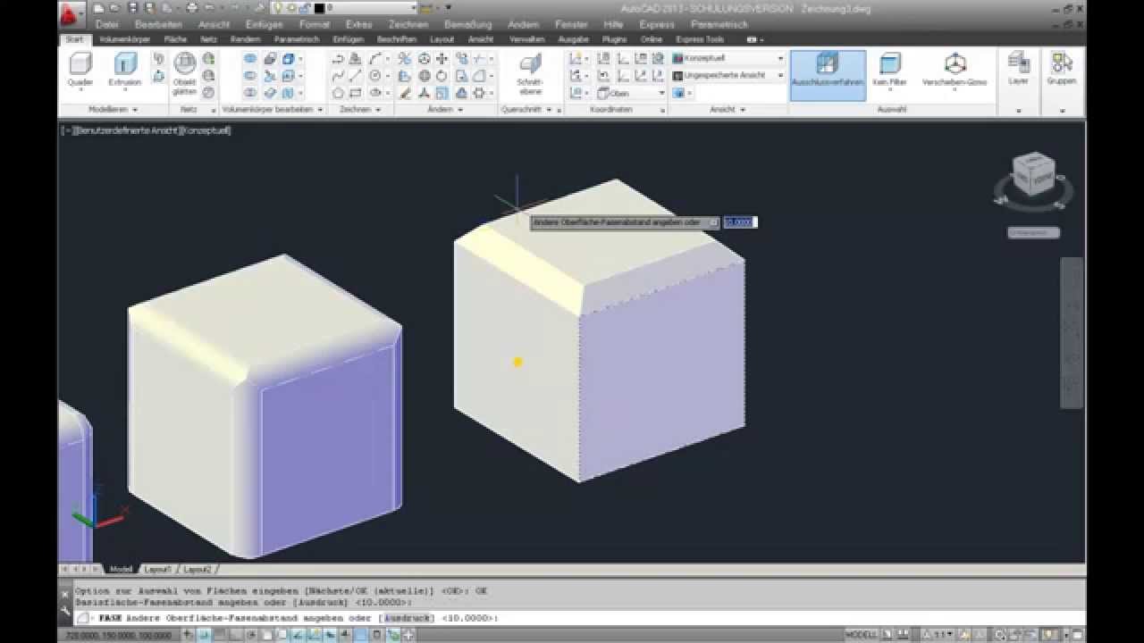Expand the Querschnitt panel

coord(527,109)
